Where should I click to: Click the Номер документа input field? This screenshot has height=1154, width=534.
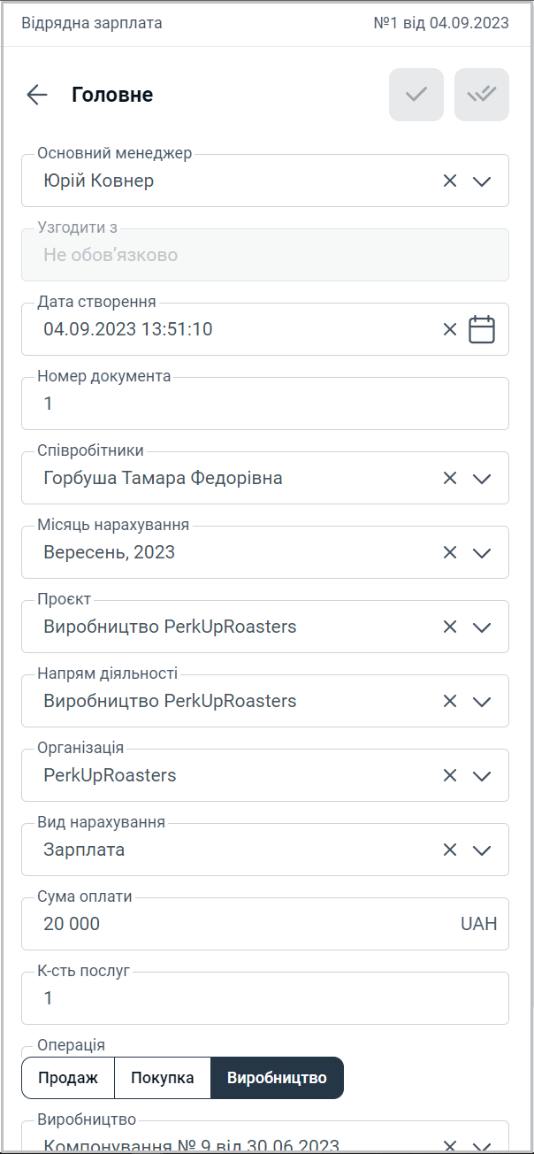(265, 404)
